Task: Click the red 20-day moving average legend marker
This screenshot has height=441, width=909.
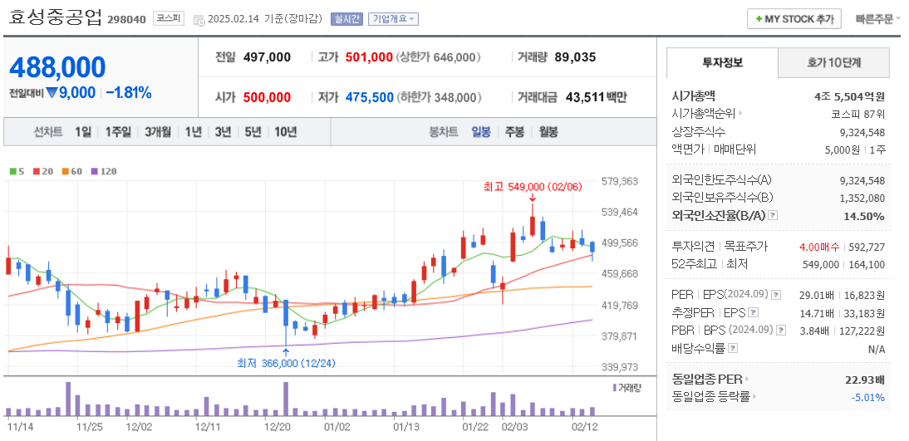Action: (37, 172)
